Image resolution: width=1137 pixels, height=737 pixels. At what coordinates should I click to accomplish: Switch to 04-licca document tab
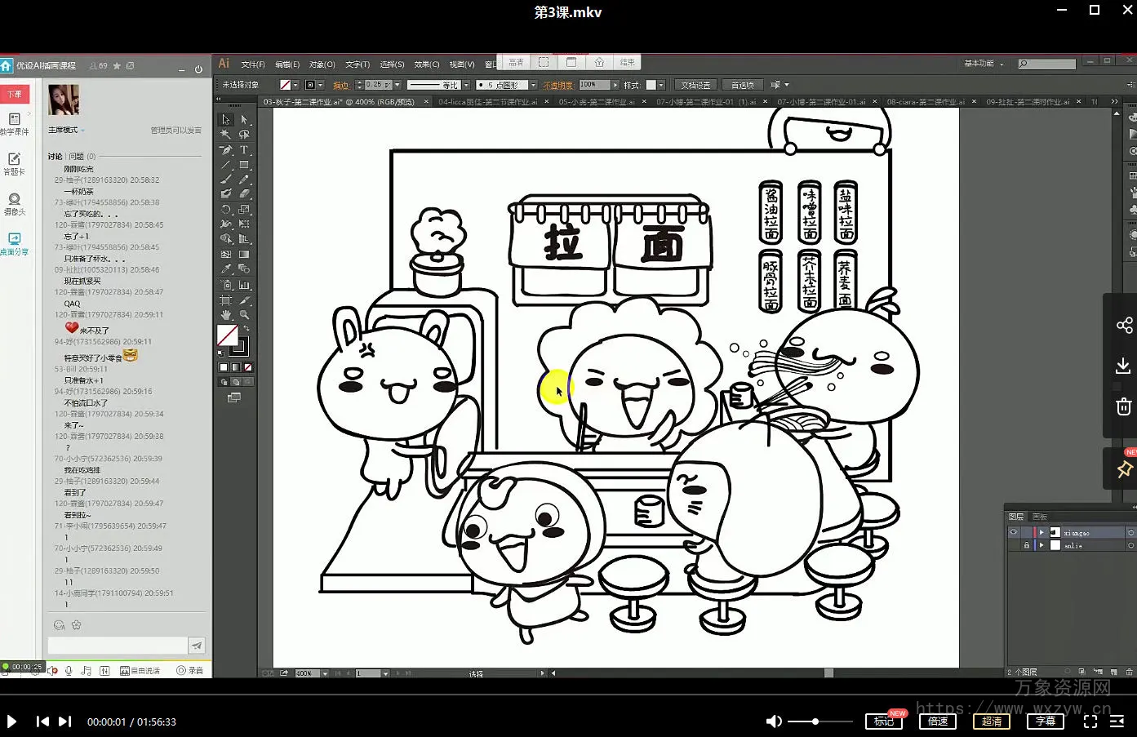pos(487,102)
